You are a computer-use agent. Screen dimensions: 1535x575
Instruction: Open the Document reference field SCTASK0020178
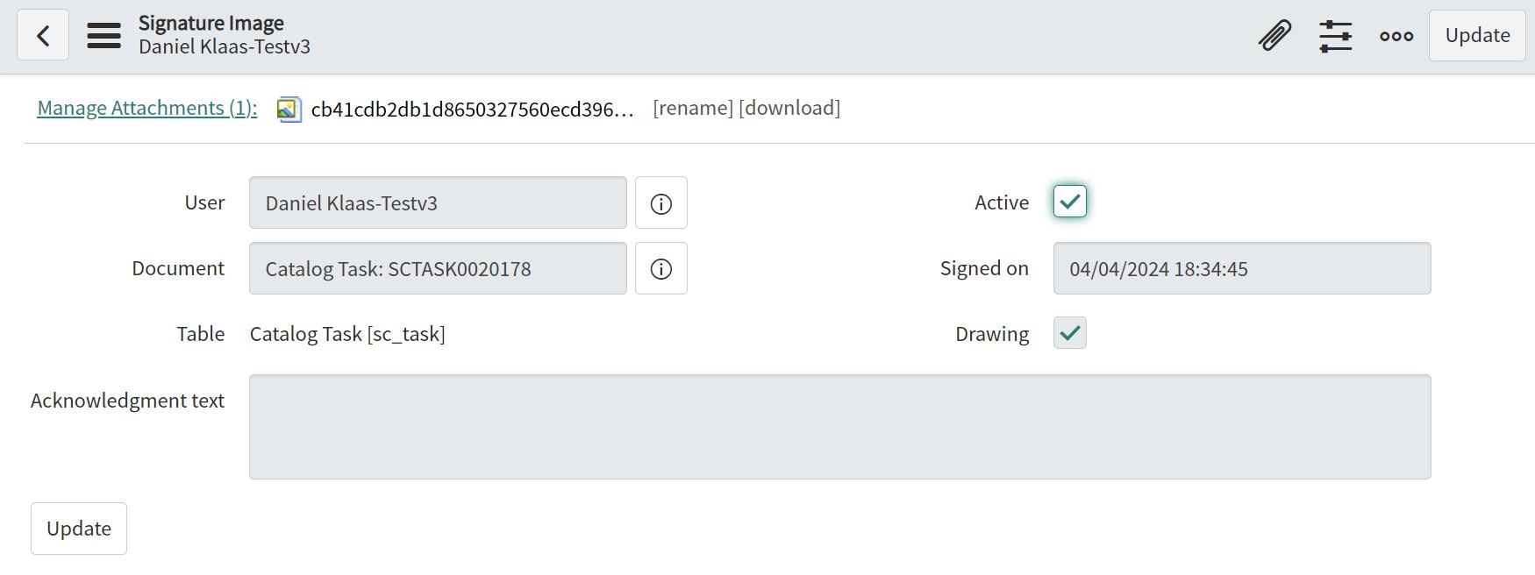click(438, 268)
